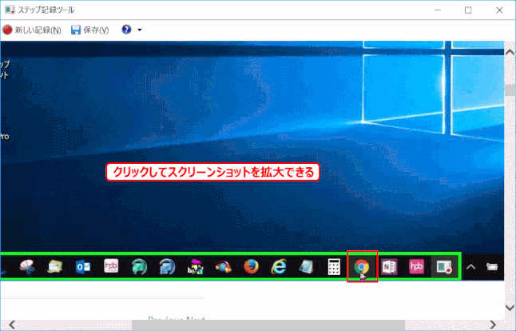The width and height of the screenshot is (516, 331).
Task: Click the Steps Recorder icon in recorded taskbar
Action: click(x=444, y=267)
